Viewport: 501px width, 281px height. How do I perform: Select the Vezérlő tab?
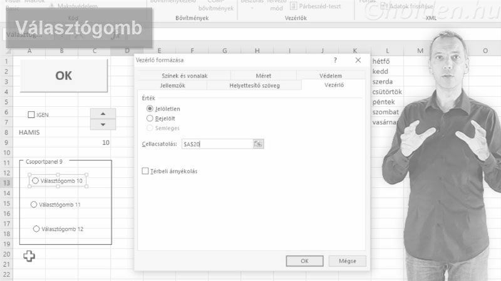point(334,85)
